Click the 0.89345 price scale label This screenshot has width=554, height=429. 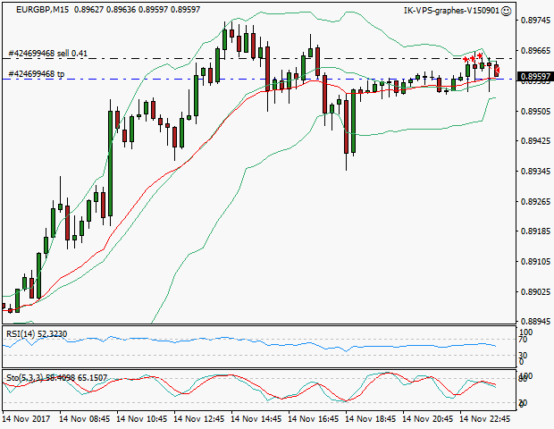pyautogui.click(x=535, y=172)
